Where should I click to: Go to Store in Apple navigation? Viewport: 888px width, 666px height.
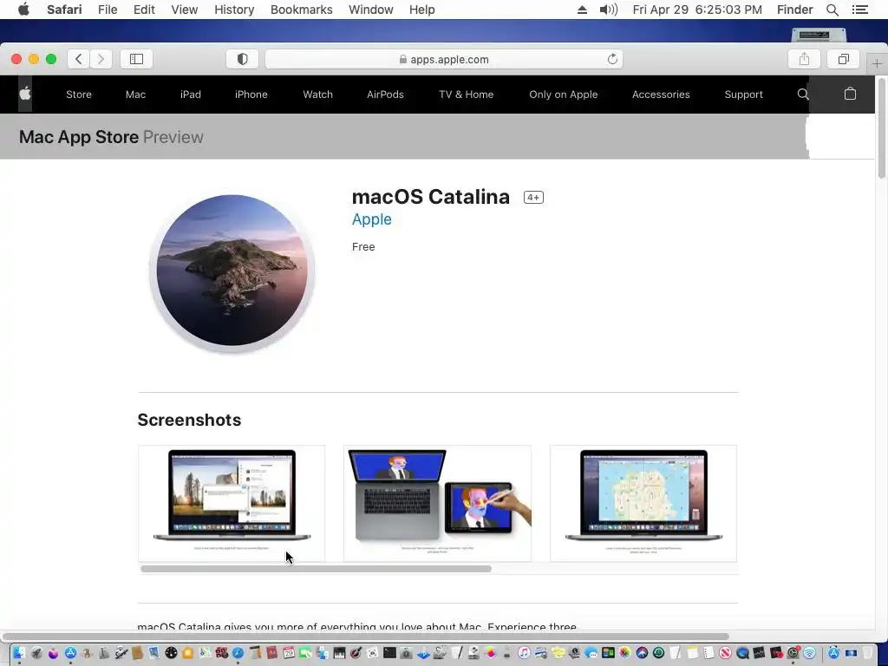[79, 95]
